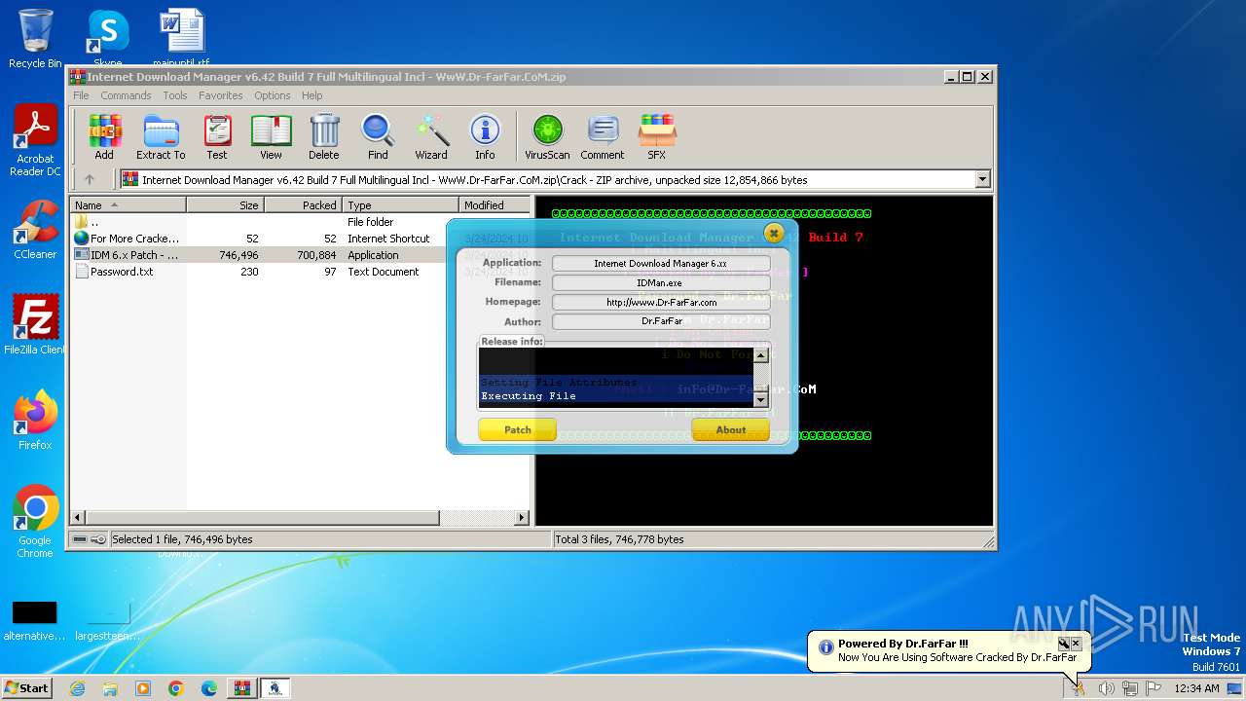Click the volume speaker tray icon
Viewport: 1246px width, 701px height.
[x=1106, y=688]
